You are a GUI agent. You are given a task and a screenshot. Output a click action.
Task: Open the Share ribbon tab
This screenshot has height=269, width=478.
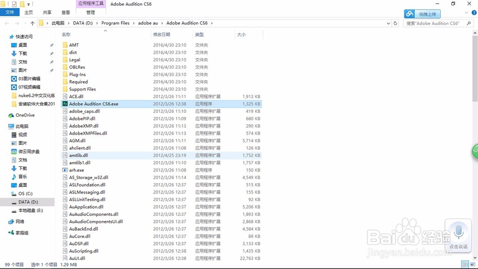point(47,12)
